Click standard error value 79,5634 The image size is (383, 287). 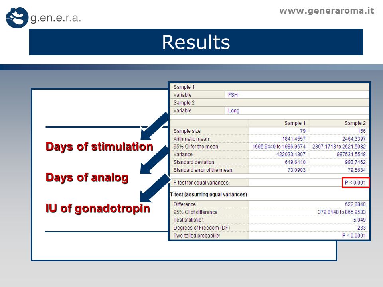pyautogui.click(x=357, y=170)
